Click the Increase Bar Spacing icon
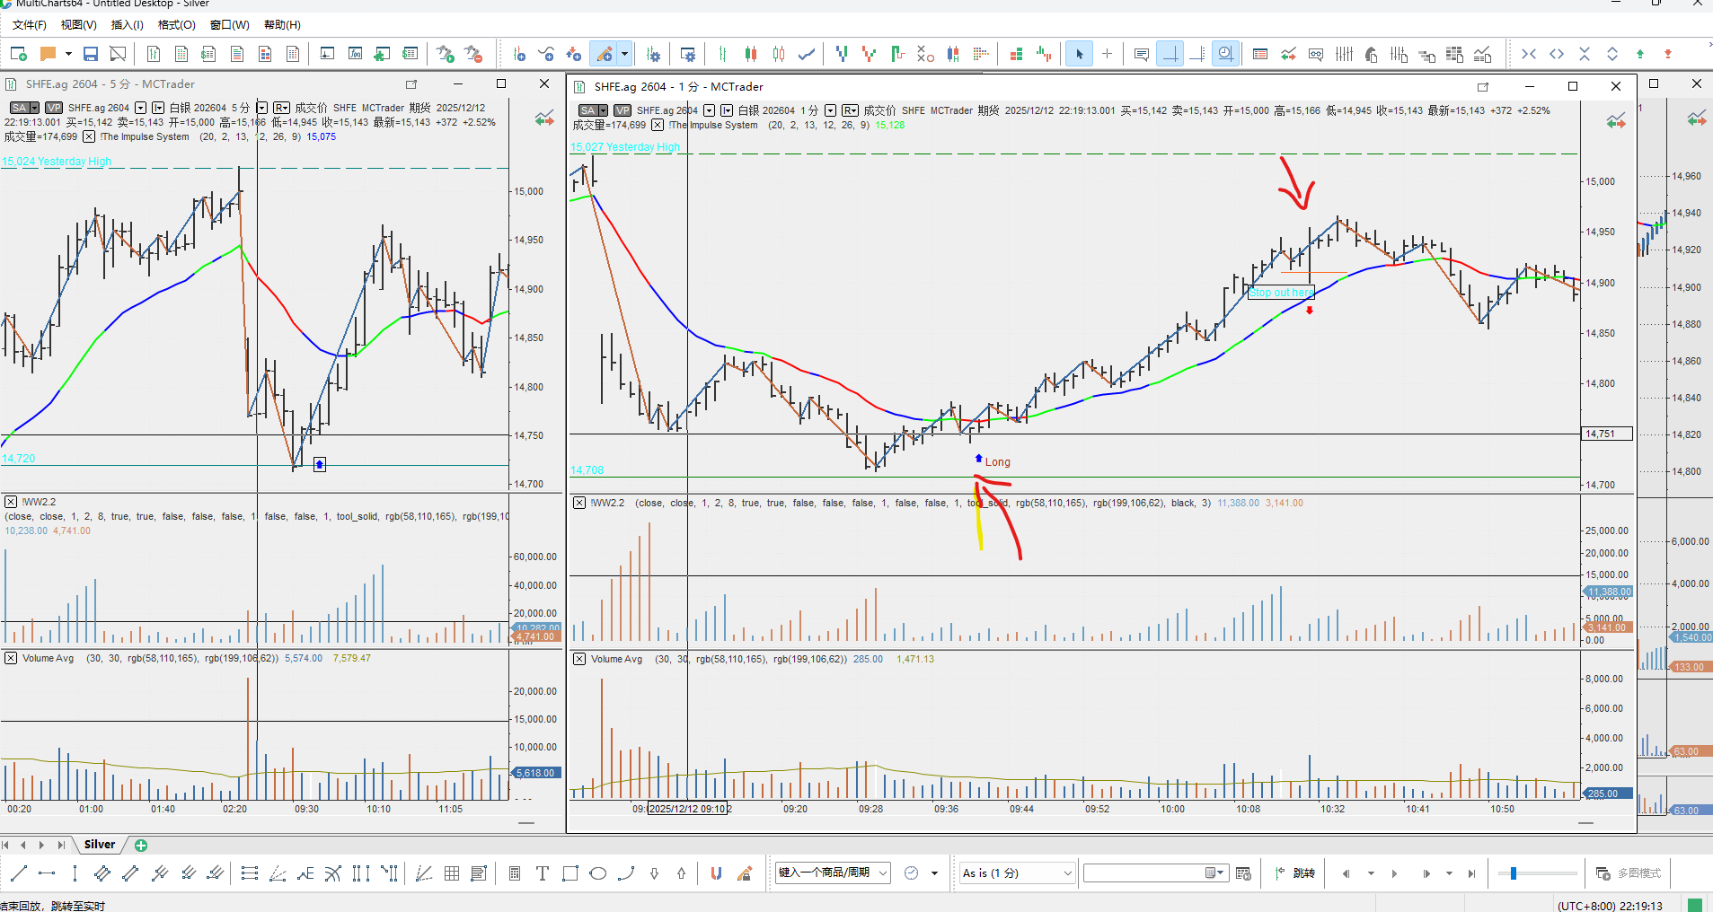 click(1557, 55)
